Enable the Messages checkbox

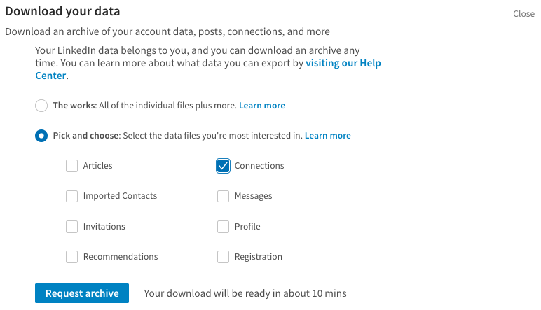click(x=224, y=196)
